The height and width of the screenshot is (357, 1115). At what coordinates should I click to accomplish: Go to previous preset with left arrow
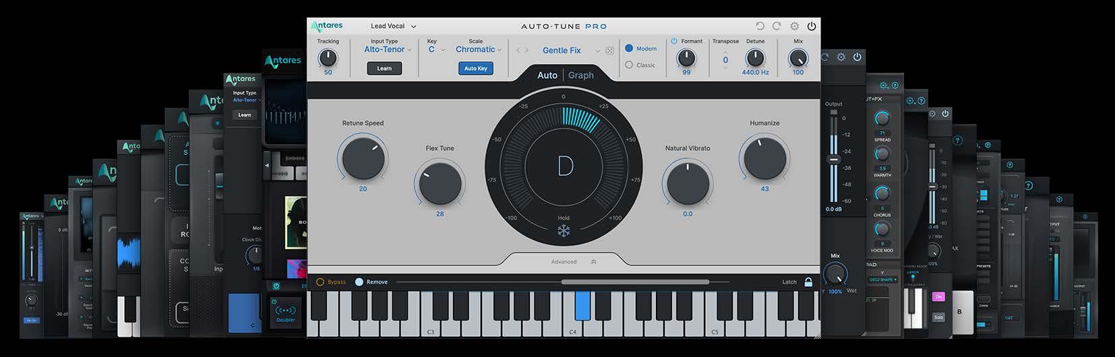[518, 51]
